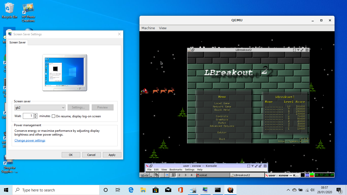Open the notification center icon
The height and width of the screenshot is (195, 347).
[339, 190]
